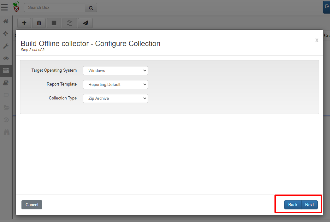The width and height of the screenshot is (330, 222).
Task: Click the magnifying glass search button
Action: [91, 8]
